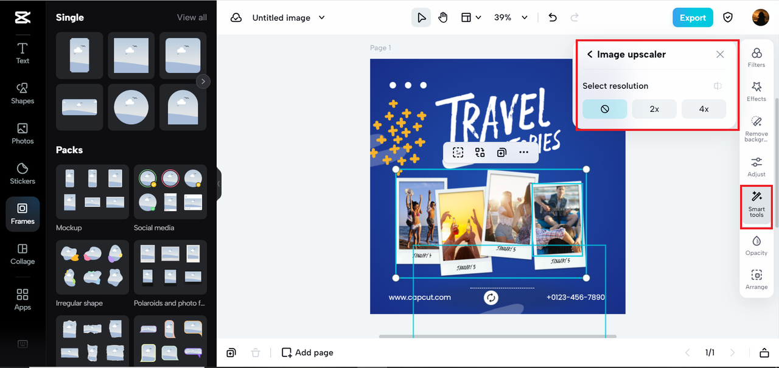Screen dimensions: 779x368
Task: Click duplicate page icon at bottom
Action: click(231, 353)
